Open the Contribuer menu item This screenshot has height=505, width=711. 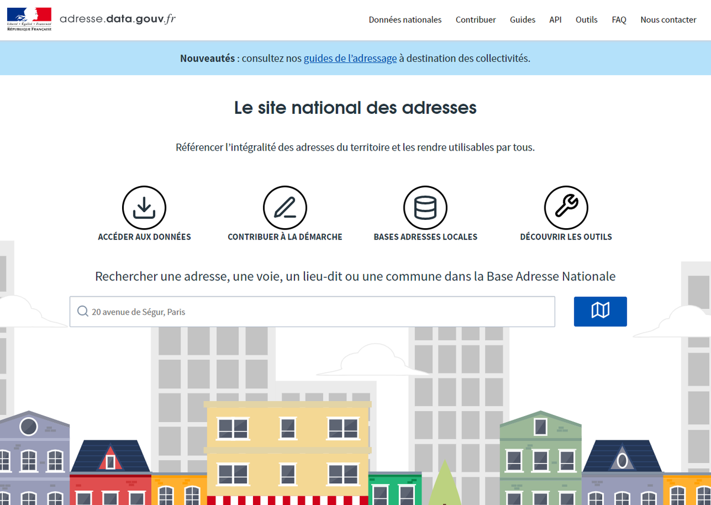476,20
